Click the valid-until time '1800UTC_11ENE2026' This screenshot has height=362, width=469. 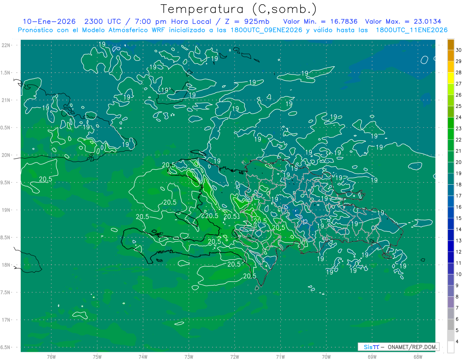[412, 30]
